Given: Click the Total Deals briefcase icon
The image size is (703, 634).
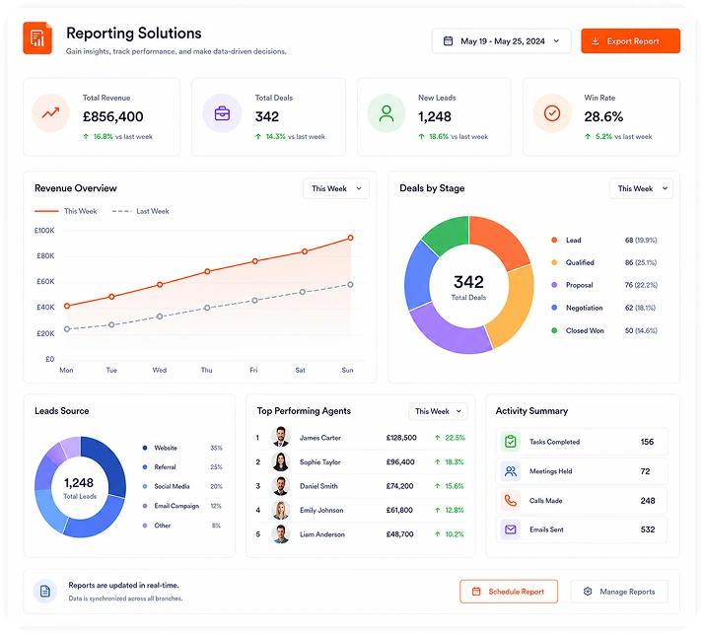Looking at the screenshot, I should (x=222, y=113).
